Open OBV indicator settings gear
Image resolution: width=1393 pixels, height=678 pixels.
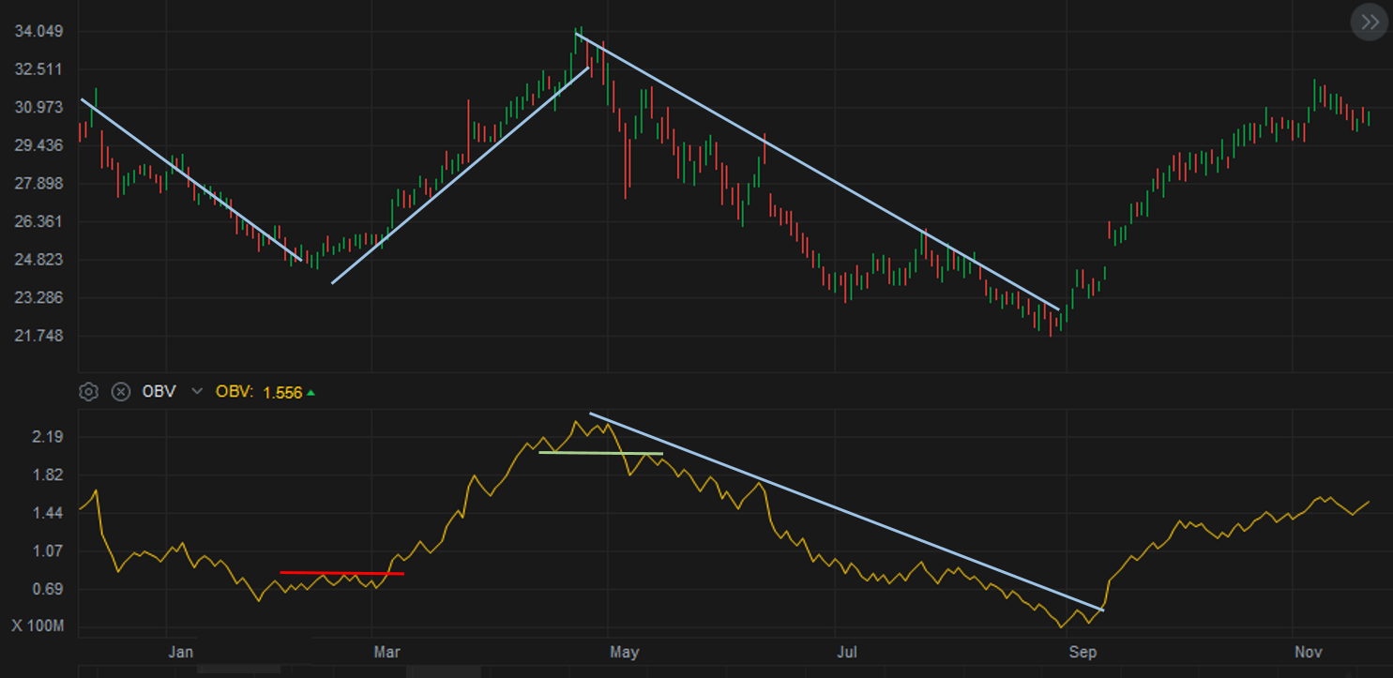click(x=88, y=392)
